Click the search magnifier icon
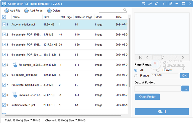This screenshot has height=124, width=193. pos(125,10)
